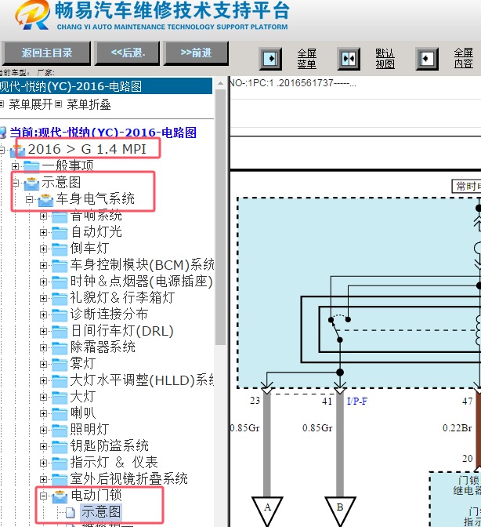Click the 大灯 folder icon
This screenshot has height=527, width=481.
point(60,398)
